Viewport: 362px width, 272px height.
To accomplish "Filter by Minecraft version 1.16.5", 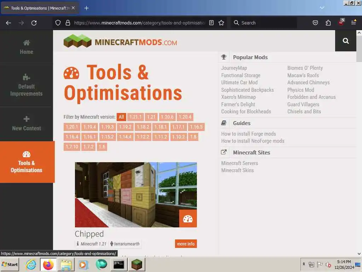I will coord(196,127).
